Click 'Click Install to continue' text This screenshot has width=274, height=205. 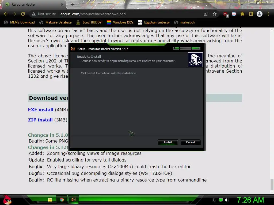109,73
